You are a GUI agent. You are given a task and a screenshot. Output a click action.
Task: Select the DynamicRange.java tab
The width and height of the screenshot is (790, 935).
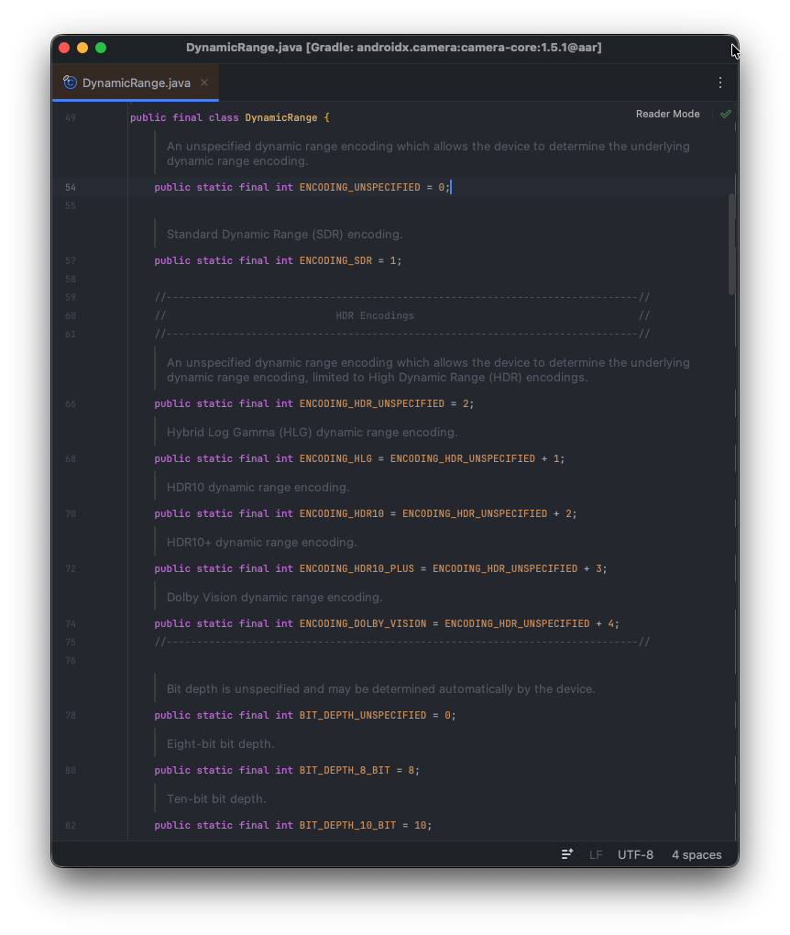click(x=136, y=82)
